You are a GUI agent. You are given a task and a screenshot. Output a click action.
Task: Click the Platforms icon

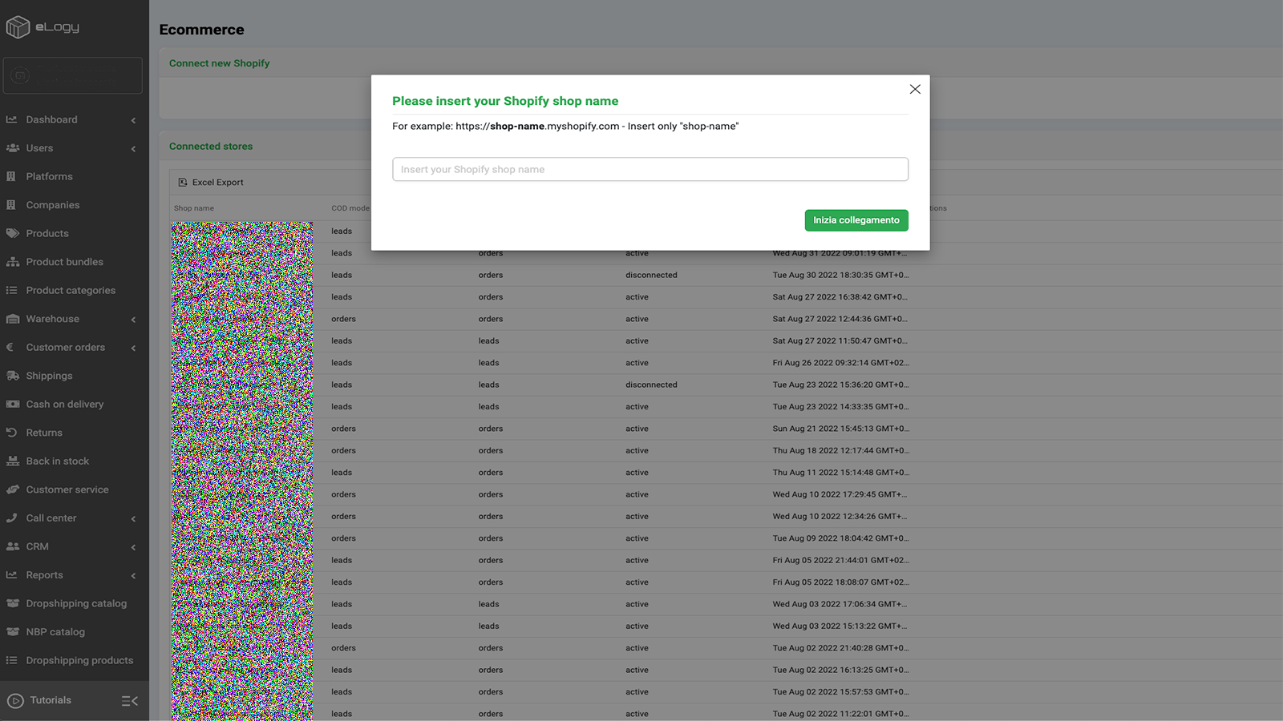[x=12, y=176]
